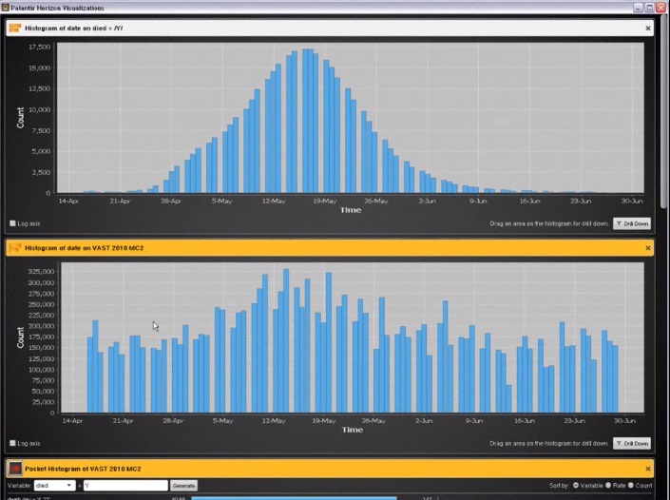The width and height of the screenshot is (670, 500).
Task: Click the Palantir Horizon app icon in title bar
Action: coord(5,8)
